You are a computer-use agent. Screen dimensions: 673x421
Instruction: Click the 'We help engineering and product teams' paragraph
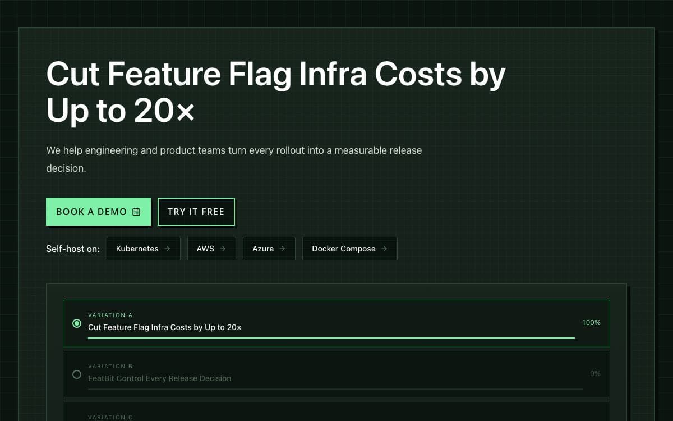[x=234, y=159]
